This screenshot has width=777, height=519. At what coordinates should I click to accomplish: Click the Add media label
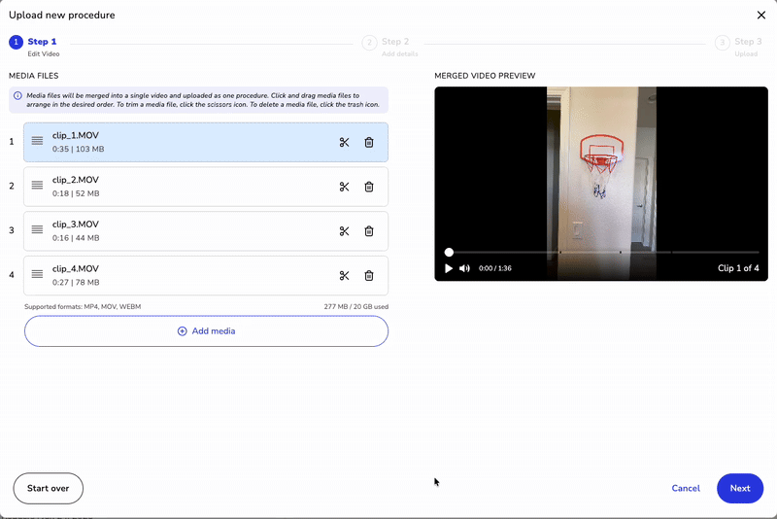[x=213, y=331]
